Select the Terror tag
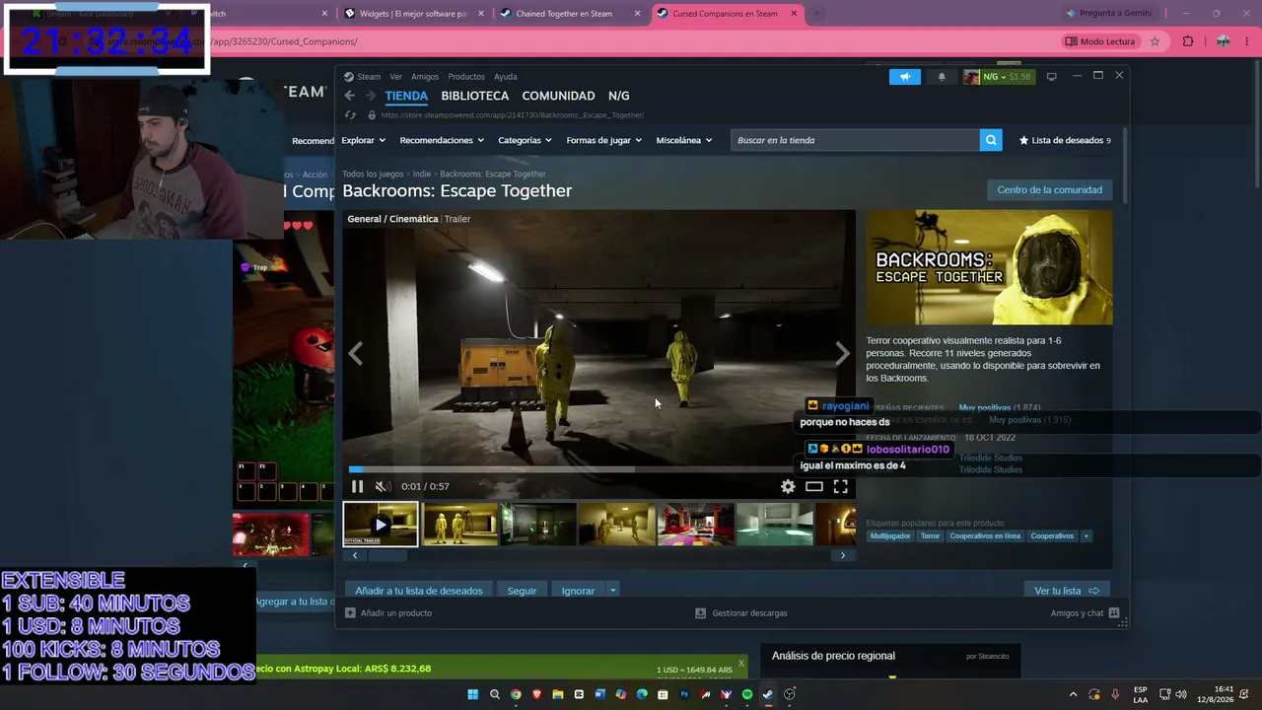Image resolution: width=1262 pixels, height=710 pixels. tap(930, 536)
